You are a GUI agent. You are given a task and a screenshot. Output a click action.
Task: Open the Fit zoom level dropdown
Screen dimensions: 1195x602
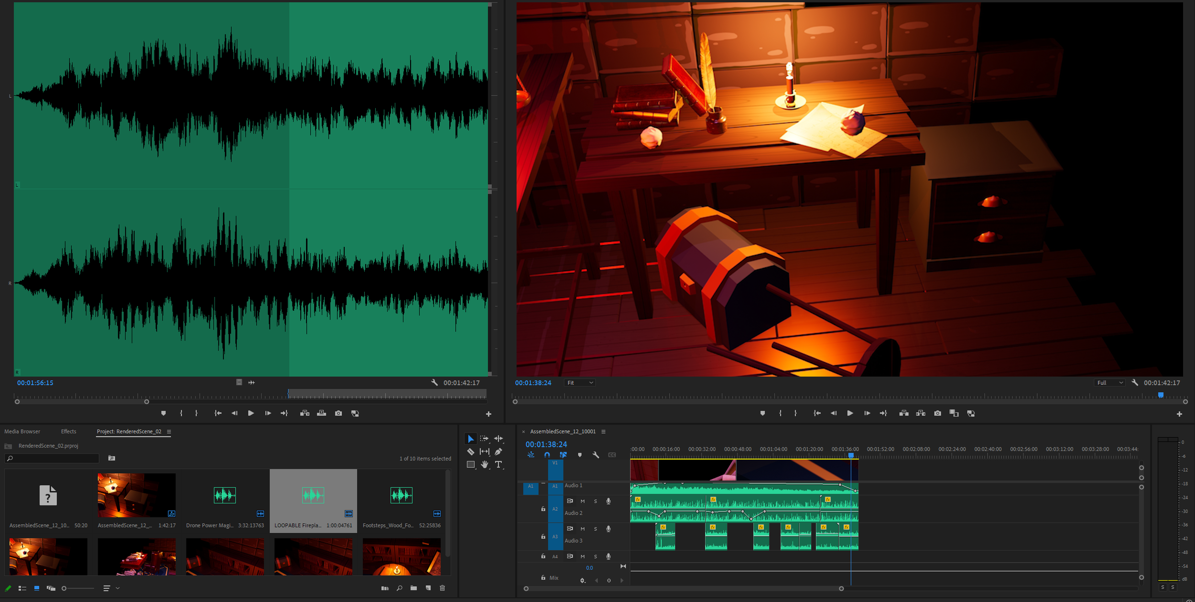pyautogui.click(x=580, y=383)
